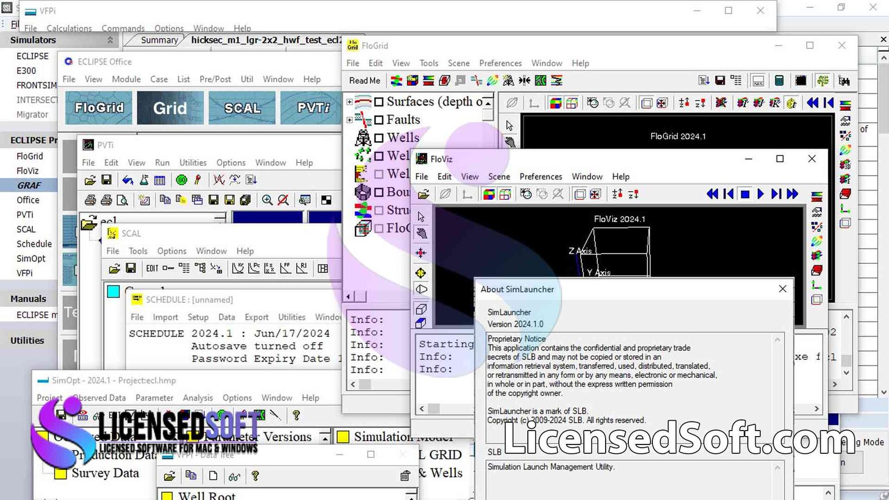This screenshot has height=500, width=889.
Task: Select E300 under Simulators
Action: click(x=26, y=71)
